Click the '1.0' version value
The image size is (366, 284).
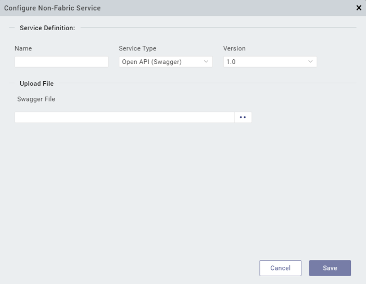231,62
